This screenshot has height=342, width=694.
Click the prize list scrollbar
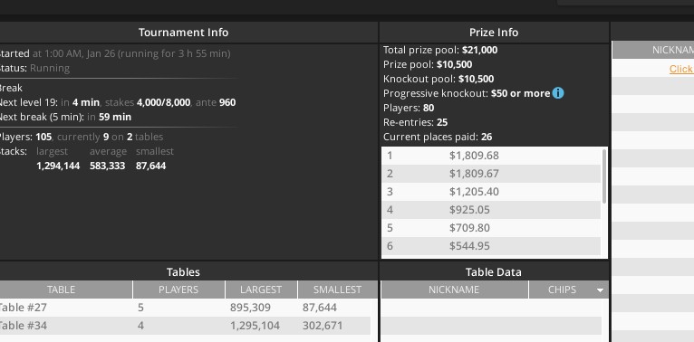604,176
